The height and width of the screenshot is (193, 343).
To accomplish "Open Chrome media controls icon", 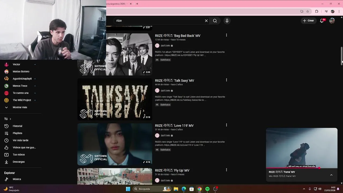I will point(326,11).
